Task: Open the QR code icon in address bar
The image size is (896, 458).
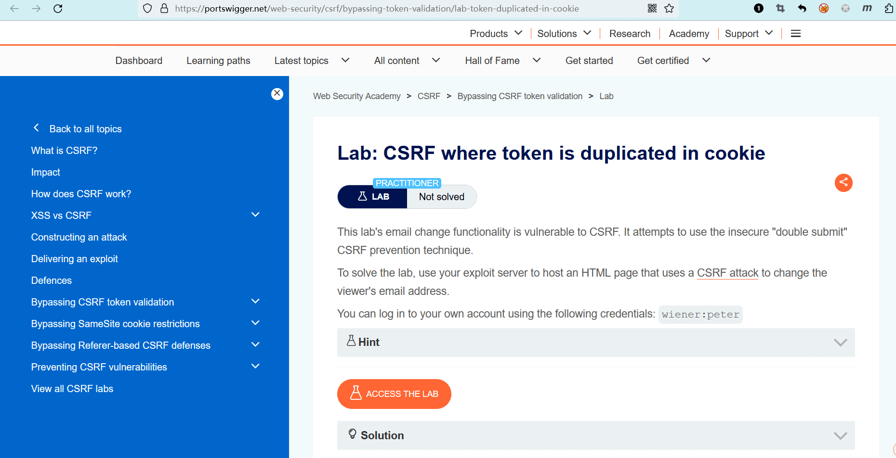Action: tap(652, 8)
